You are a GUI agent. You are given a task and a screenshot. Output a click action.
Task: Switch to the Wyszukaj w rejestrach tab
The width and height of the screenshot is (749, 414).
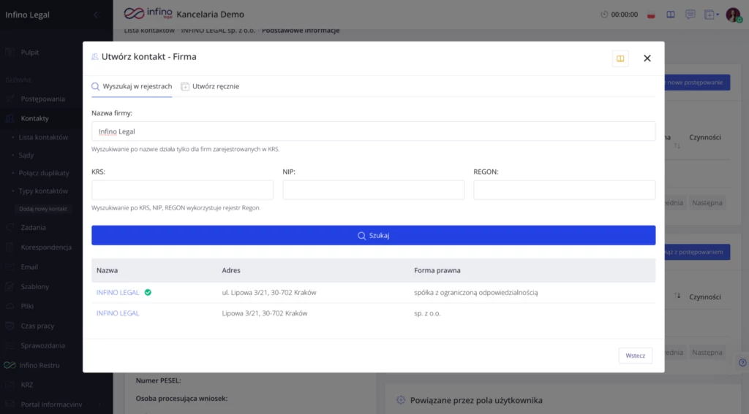pyautogui.click(x=132, y=86)
